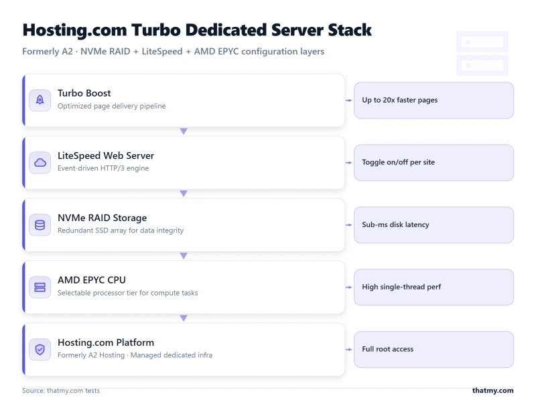The height and width of the screenshot is (404, 536).
Task: Click the main title 'Hosting.com Turbo Dedicated Server Stack'
Action: pos(197,30)
